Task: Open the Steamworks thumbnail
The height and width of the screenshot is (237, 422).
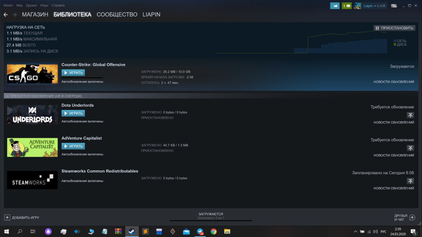Action: pyautogui.click(x=32, y=180)
